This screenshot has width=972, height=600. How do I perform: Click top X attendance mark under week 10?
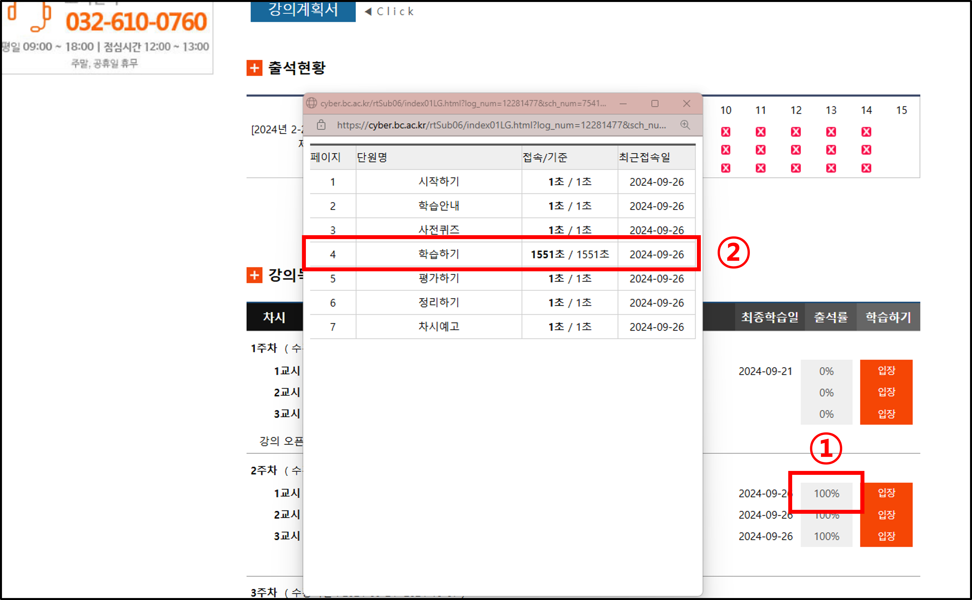pos(725,132)
